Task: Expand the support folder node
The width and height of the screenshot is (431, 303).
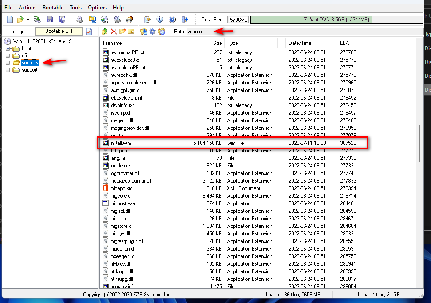Action: click(8, 70)
